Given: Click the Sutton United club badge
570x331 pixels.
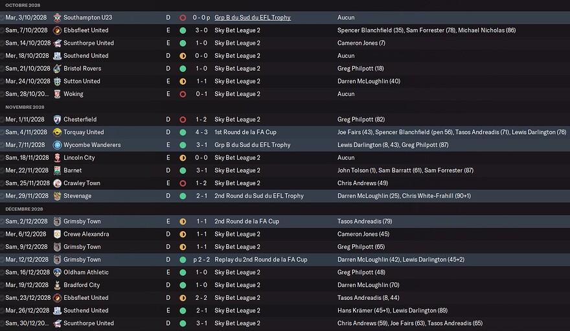Looking at the screenshot, I should [x=57, y=81].
